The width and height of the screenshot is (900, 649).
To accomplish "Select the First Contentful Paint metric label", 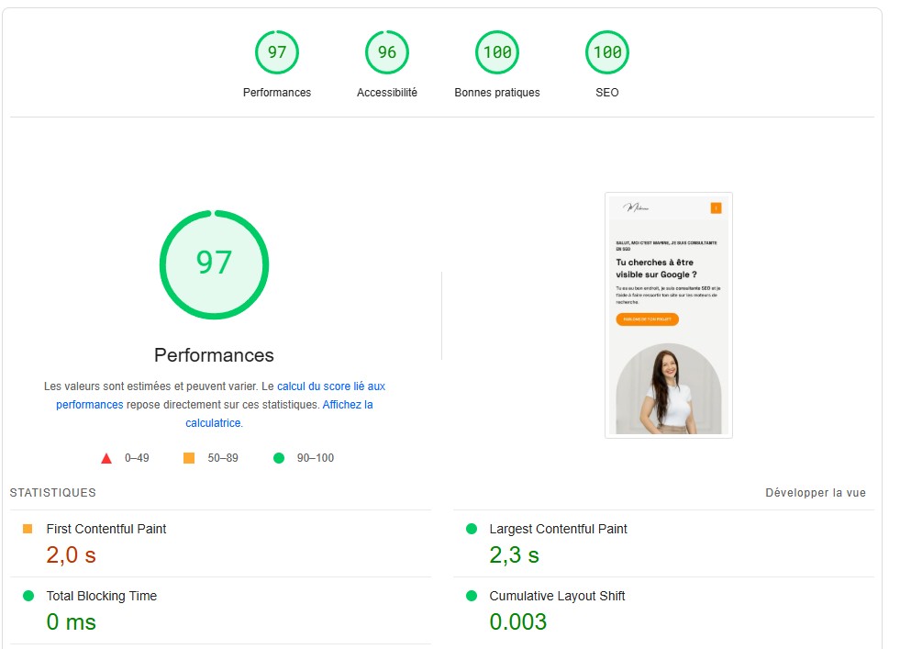I will click(106, 529).
